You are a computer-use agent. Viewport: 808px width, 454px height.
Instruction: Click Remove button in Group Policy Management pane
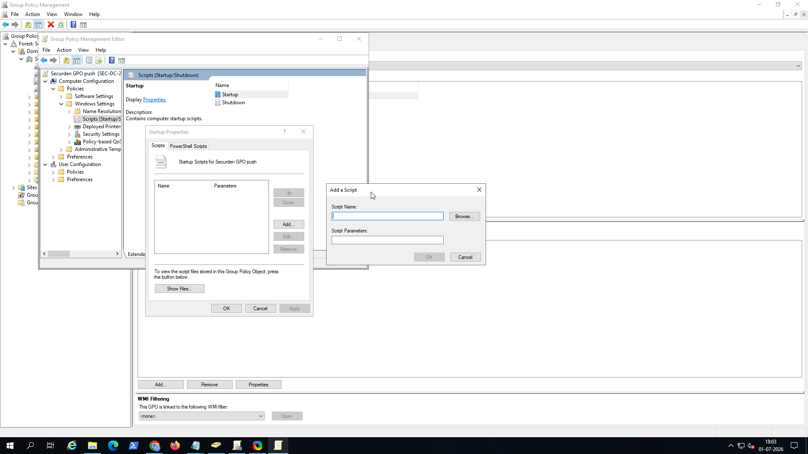pyautogui.click(x=210, y=385)
